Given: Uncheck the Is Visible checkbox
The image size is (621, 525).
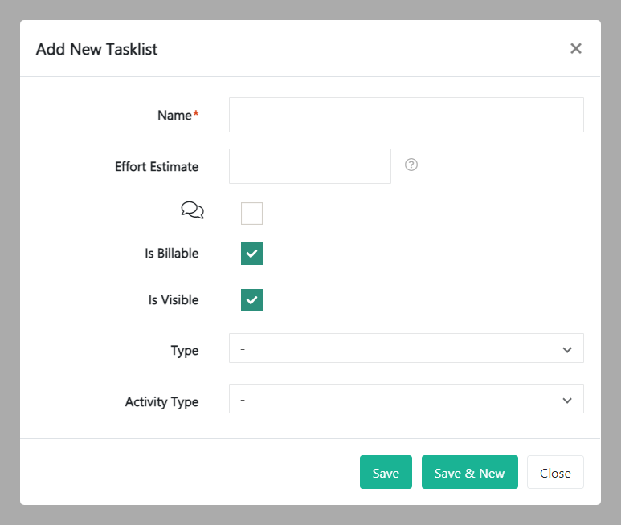Looking at the screenshot, I should pos(251,300).
